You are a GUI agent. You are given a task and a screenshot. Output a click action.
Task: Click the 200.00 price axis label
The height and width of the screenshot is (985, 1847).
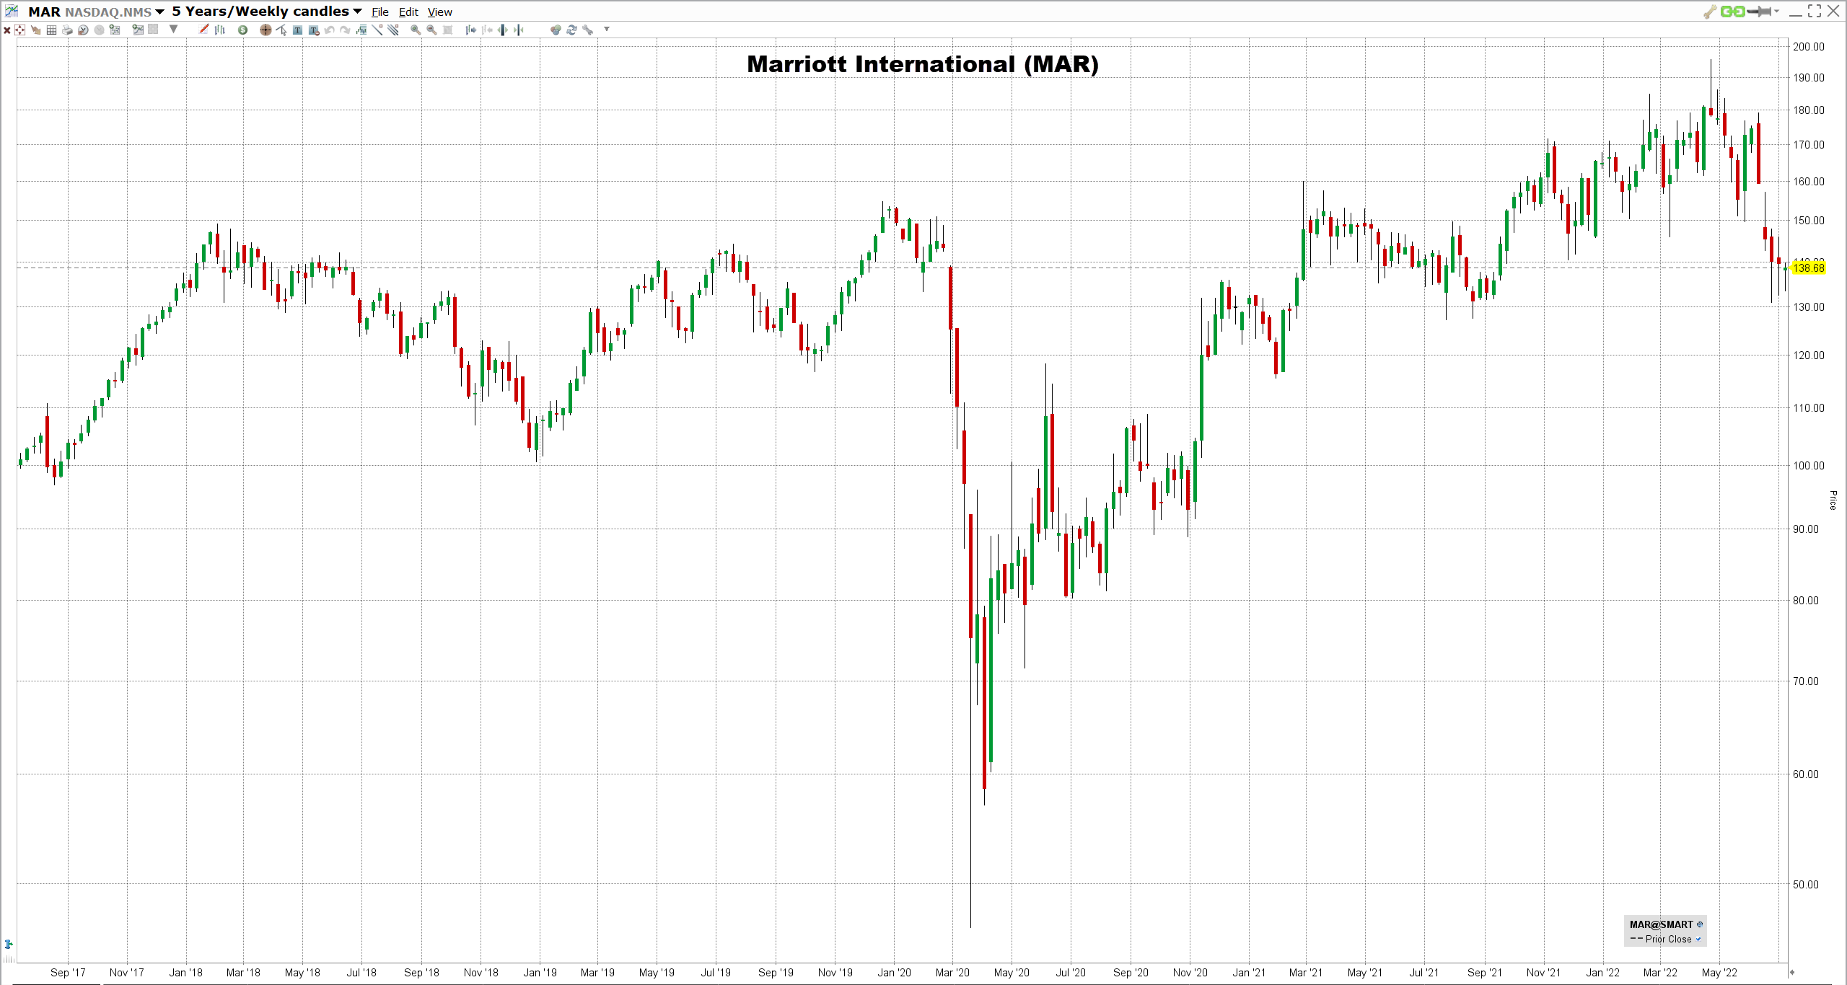coord(1808,46)
